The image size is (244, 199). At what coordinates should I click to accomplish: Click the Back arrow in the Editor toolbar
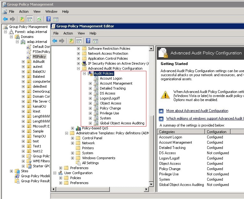point(55,41)
